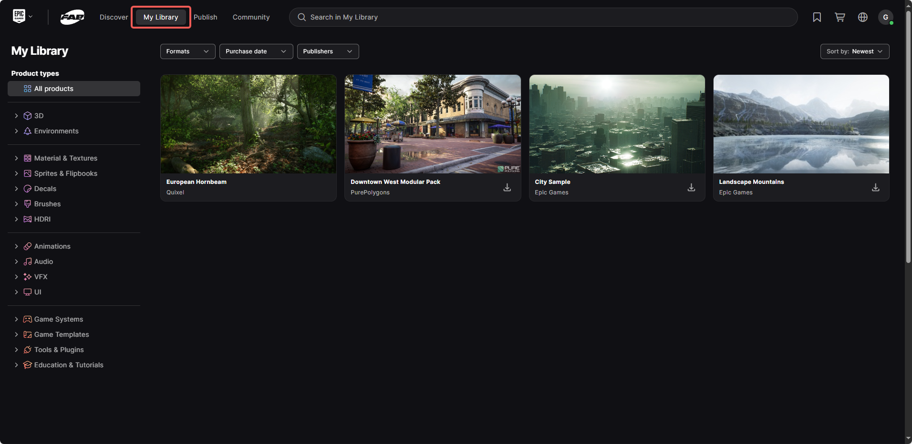Change the Sort by Newest order
The height and width of the screenshot is (444, 912).
[x=854, y=51]
